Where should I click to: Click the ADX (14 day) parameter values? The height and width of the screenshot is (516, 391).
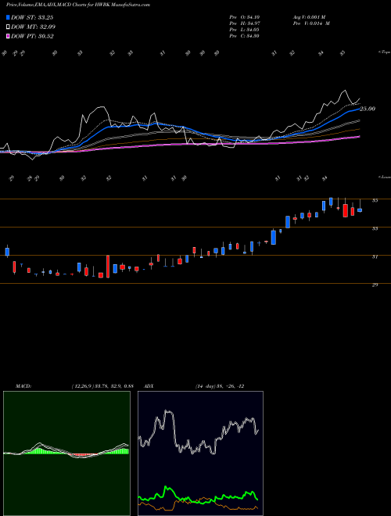[220, 386]
